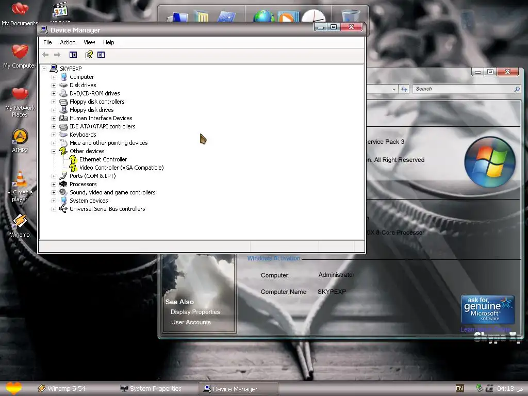Screen dimensions: 528x396
Task: Open the Action menu
Action: pyautogui.click(x=68, y=42)
